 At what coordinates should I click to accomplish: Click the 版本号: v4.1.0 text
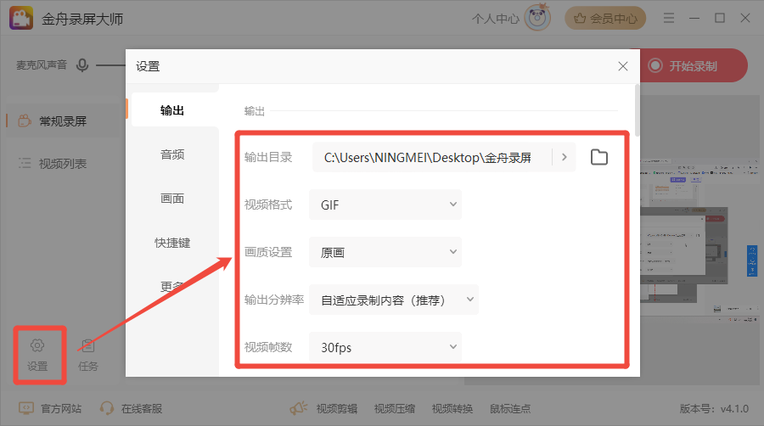(714, 408)
